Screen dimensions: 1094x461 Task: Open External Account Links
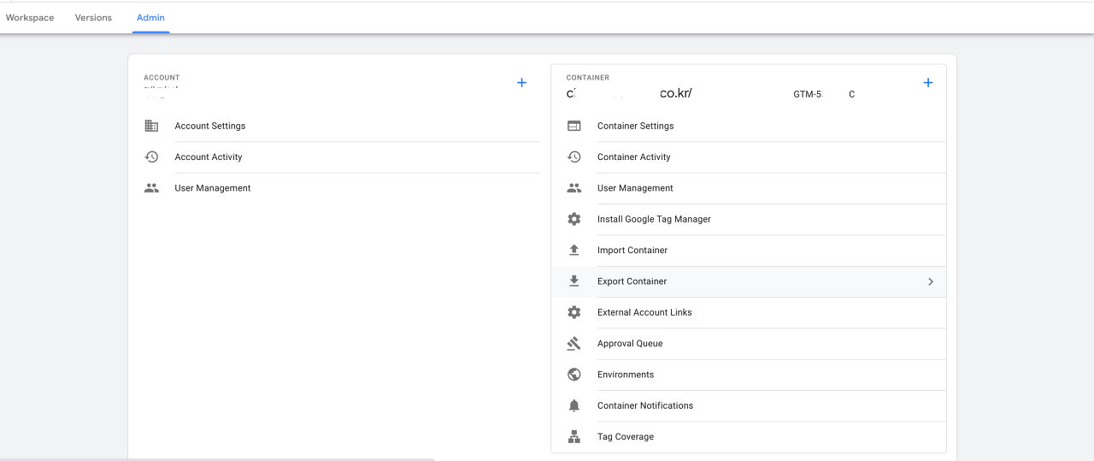[x=644, y=312]
